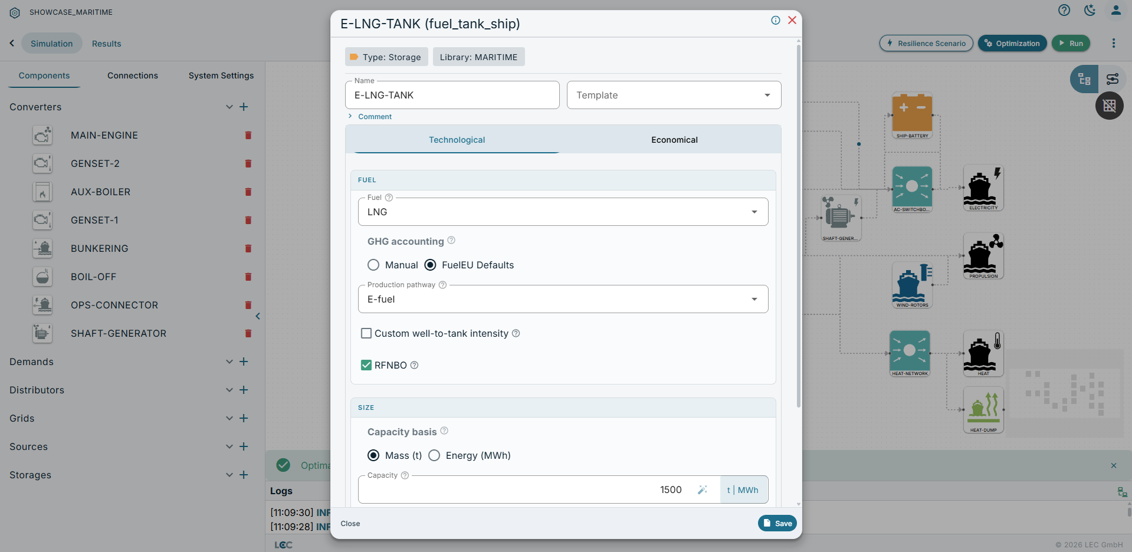Open the help icon in top bar
This screenshot has height=552, width=1132.
click(x=1064, y=10)
